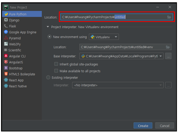Open Base interpreter browse ellipsis button
Image resolution: width=179 pixels, height=133 pixels.
tap(168, 56)
